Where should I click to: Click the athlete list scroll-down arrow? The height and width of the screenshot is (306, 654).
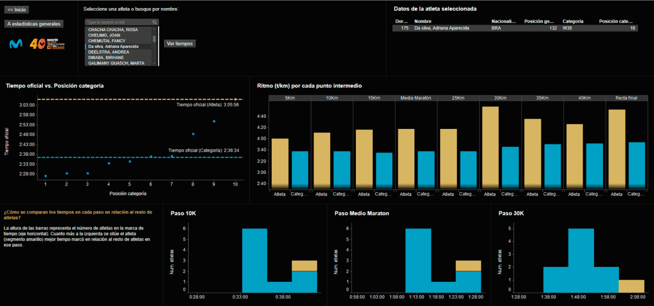click(155, 63)
